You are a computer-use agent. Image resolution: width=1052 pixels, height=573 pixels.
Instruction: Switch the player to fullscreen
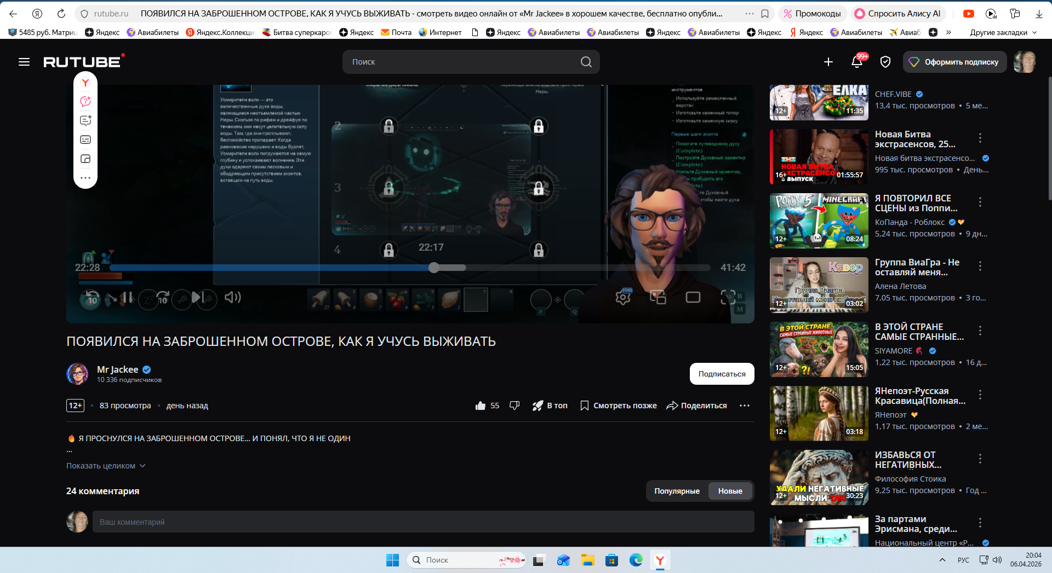point(728,297)
